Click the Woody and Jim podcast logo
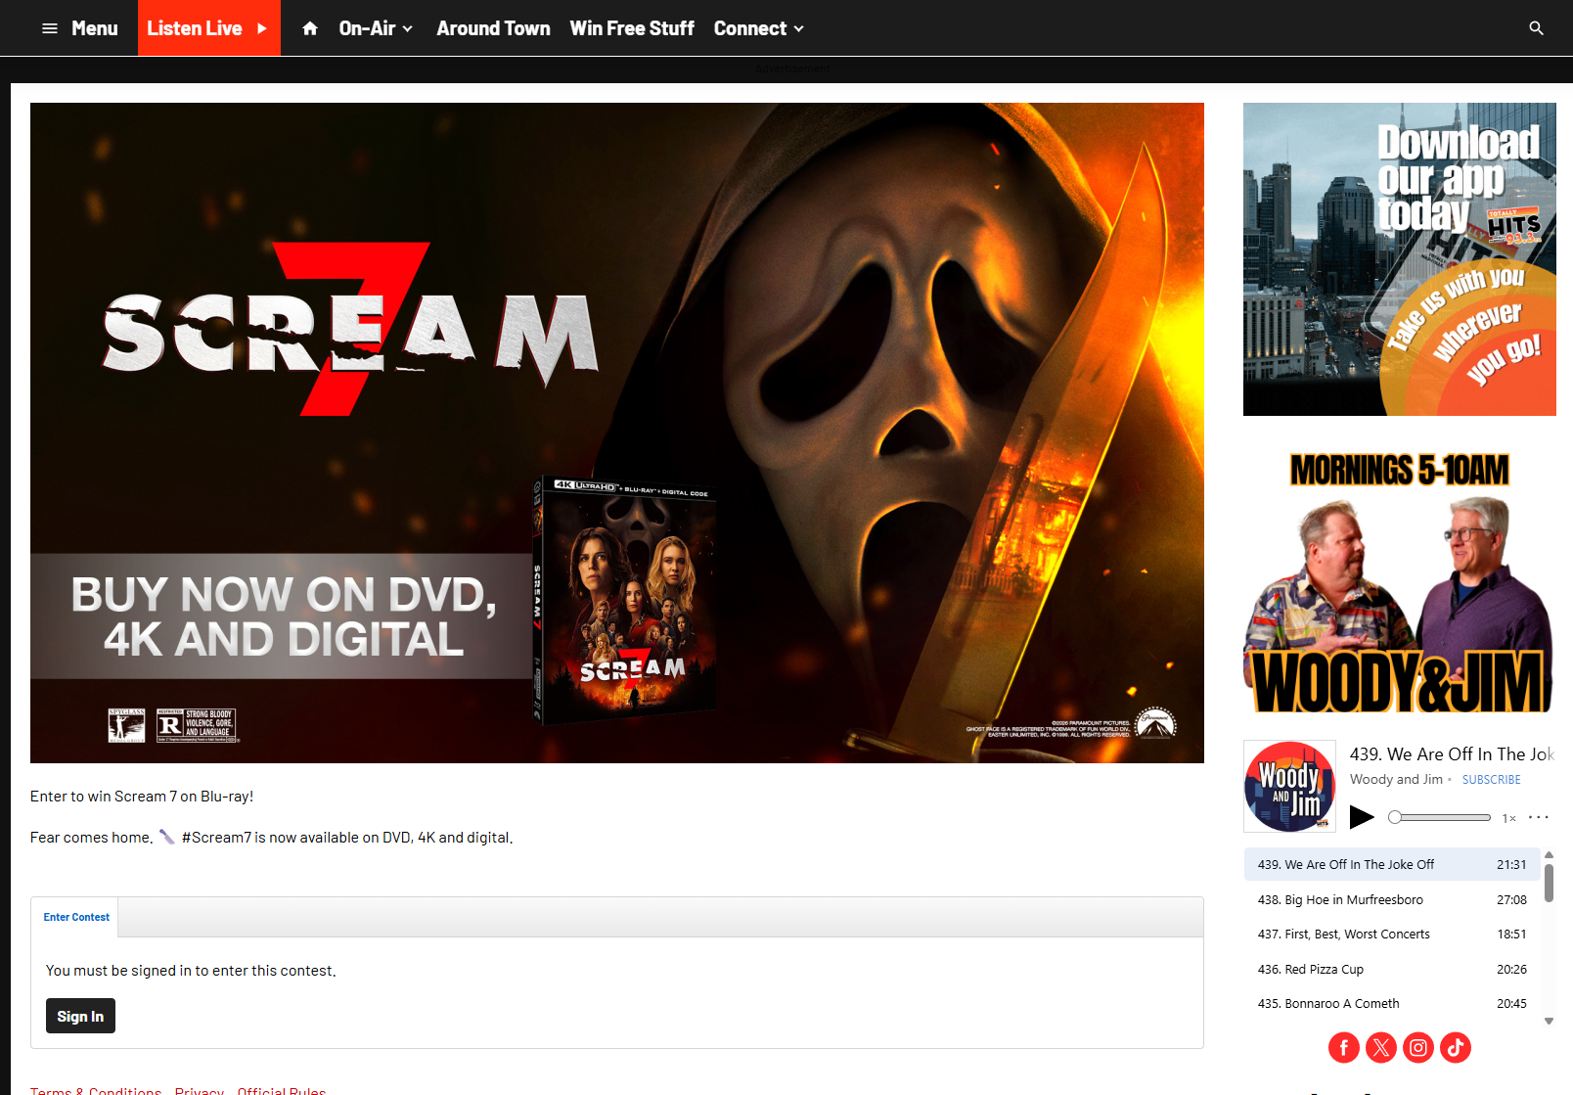The width and height of the screenshot is (1573, 1095). 1289,786
